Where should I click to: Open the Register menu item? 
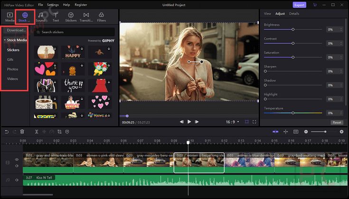[x=81, y=5]
